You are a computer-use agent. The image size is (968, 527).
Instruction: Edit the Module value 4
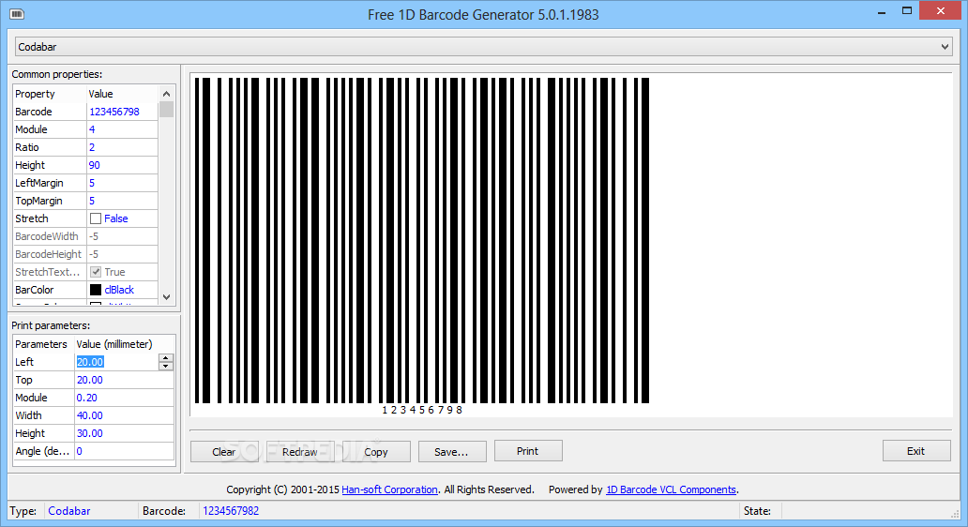[x=122, y=129]
